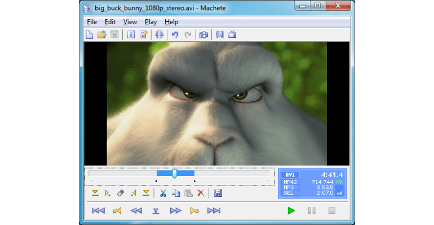
Task: Copy the selected fragment
Action: pyautogui.click(x=176, y=193)
